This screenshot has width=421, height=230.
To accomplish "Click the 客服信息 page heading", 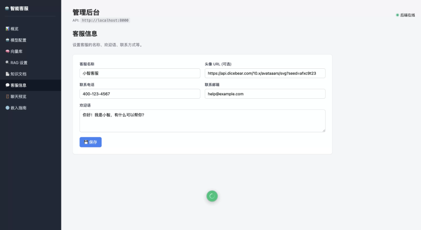I will (x=85, y=34).
